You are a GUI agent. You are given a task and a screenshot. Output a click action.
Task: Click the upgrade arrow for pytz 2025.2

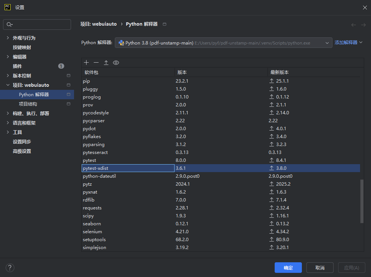click(271, 184)
